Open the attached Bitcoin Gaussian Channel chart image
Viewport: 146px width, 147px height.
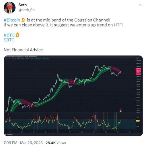[x=73, y=96]
